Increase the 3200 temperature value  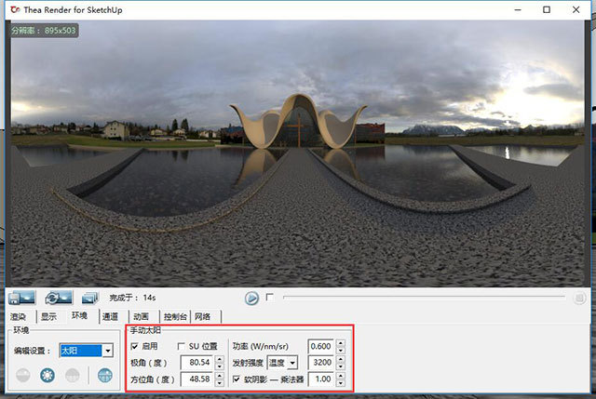point(341,359)
